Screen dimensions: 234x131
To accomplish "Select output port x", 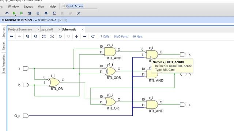I will tap(183, 55).
